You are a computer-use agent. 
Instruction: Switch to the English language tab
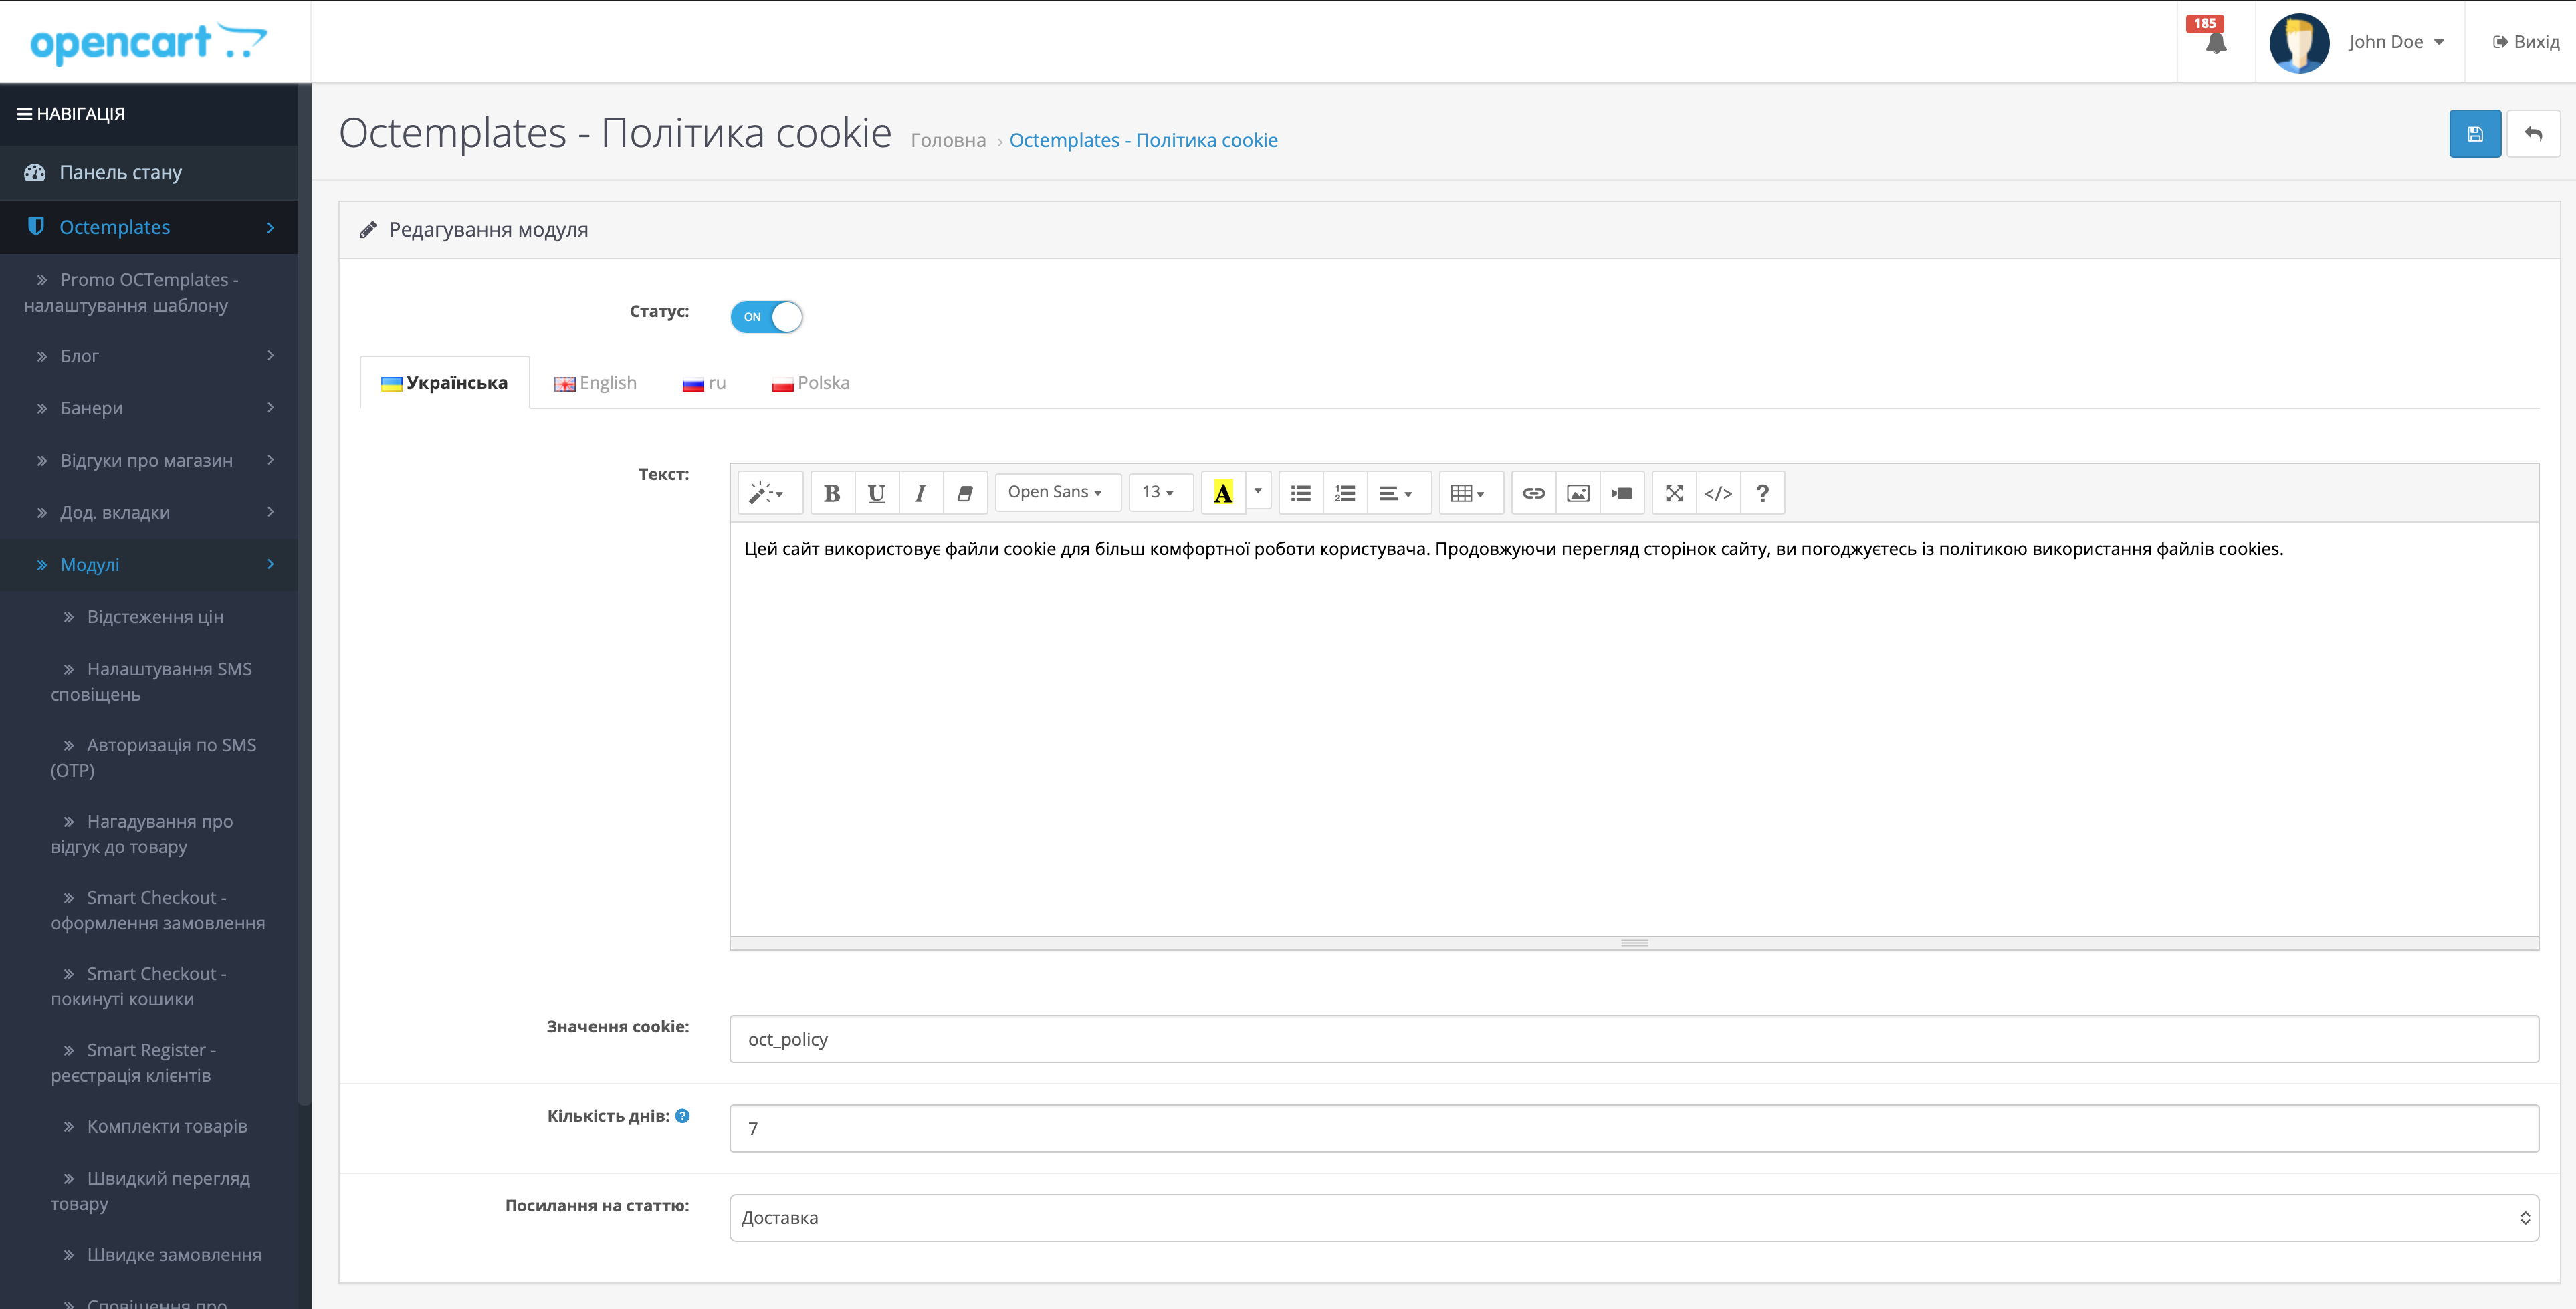click(x=596, y=383)
